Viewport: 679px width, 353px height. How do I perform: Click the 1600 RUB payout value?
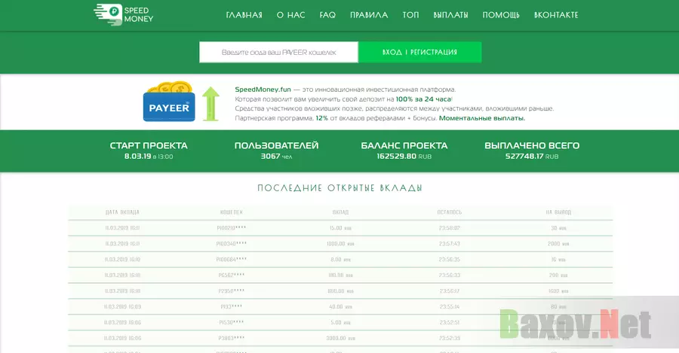click(x=558, y=291)
